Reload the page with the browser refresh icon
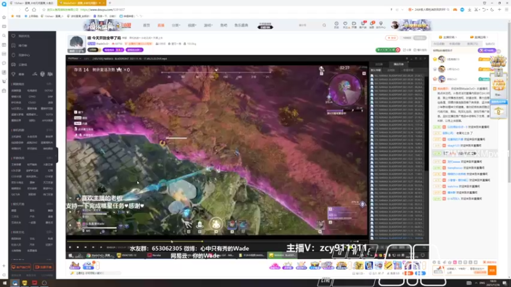The width and height of the screenshot is (511, 287). coord(27,10)
